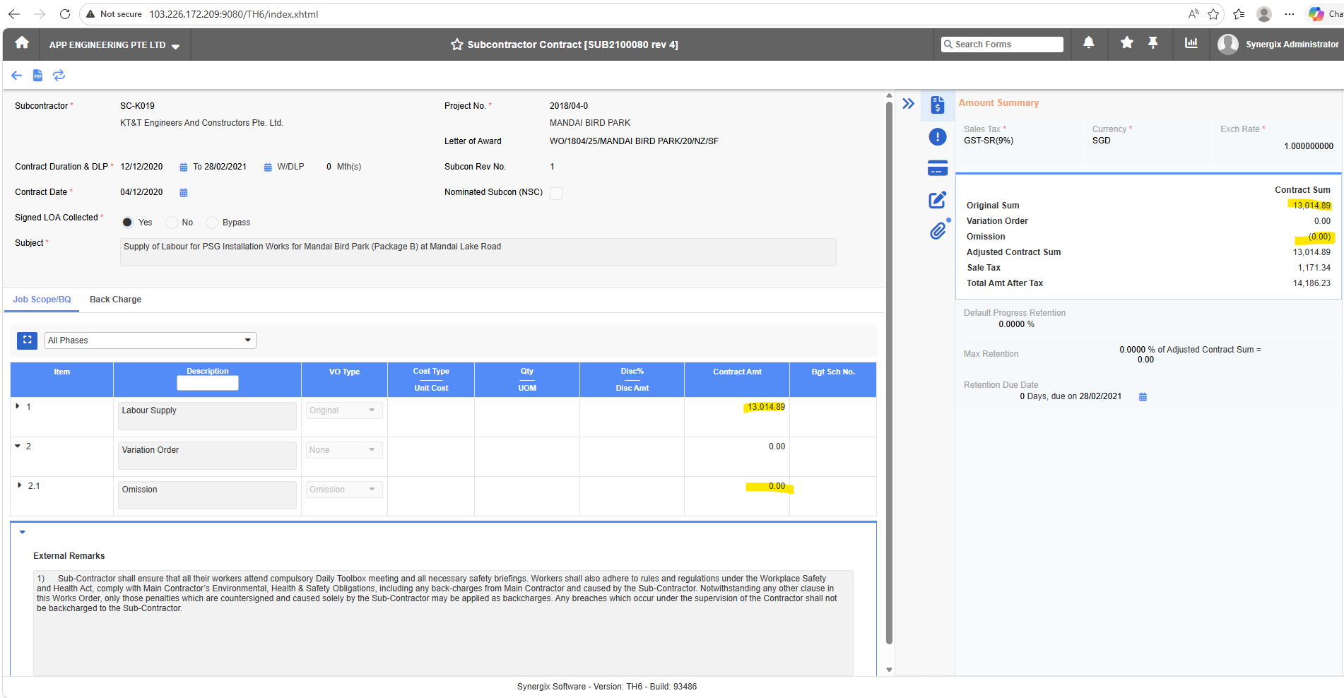1344x698 pixels.
Task: Refresh the contract form
Action: click(x=59, y=75)
